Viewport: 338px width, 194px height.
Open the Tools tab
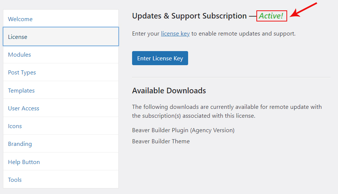point(15,180)
